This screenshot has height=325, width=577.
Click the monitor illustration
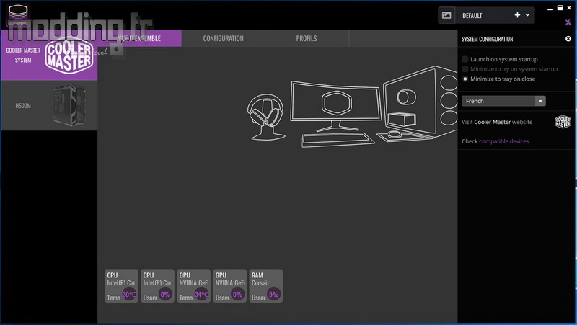pos(335,106)
